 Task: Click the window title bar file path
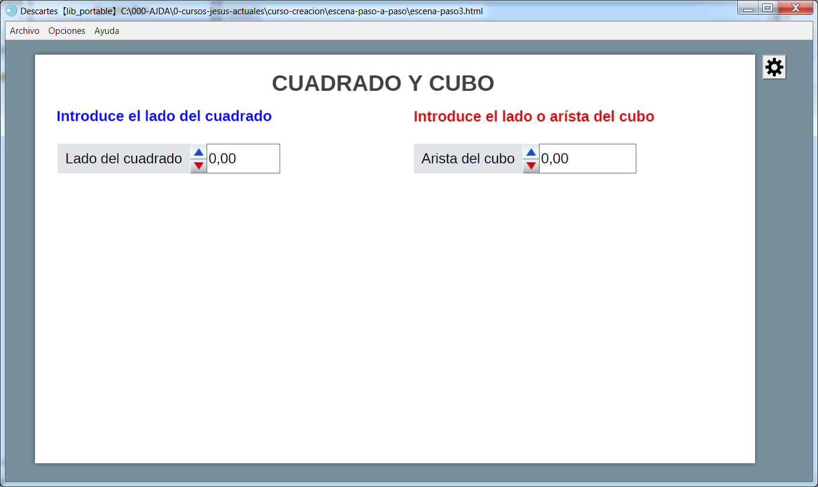pyautogui.click(x=302, y=11)
